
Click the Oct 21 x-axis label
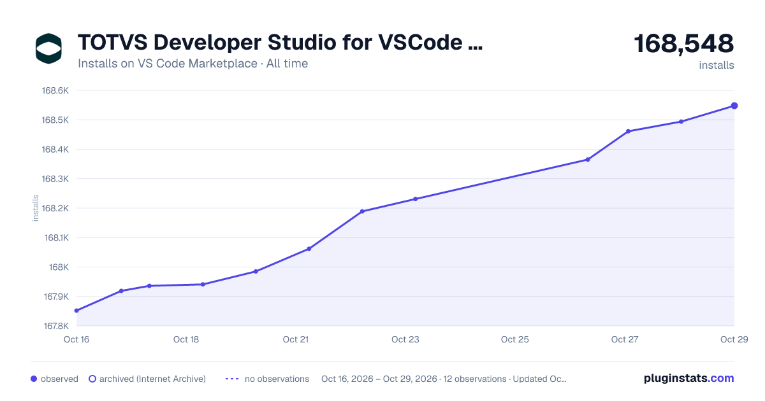pyautogui.click(x=296, y=339)
